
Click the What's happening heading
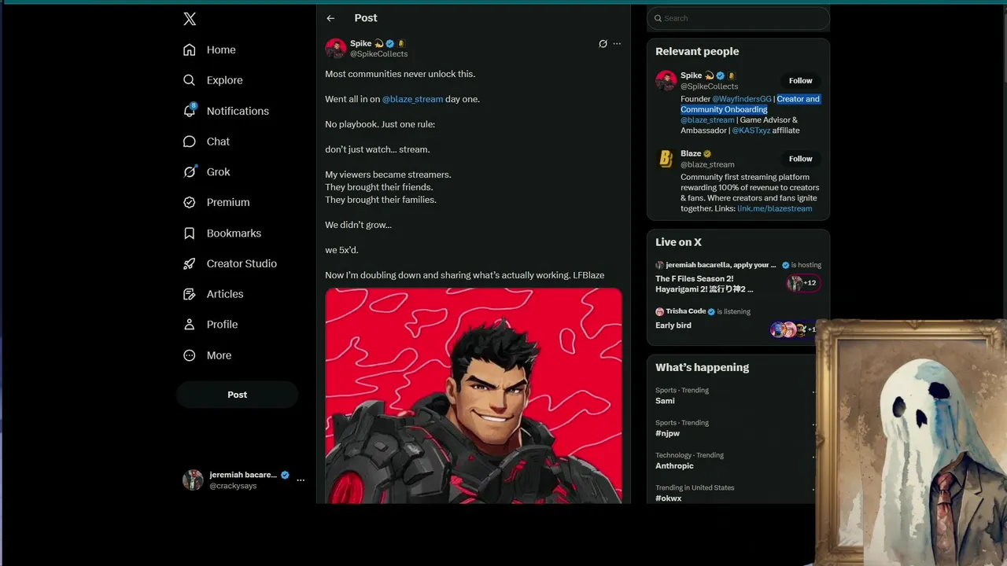[x=702, y=367]
